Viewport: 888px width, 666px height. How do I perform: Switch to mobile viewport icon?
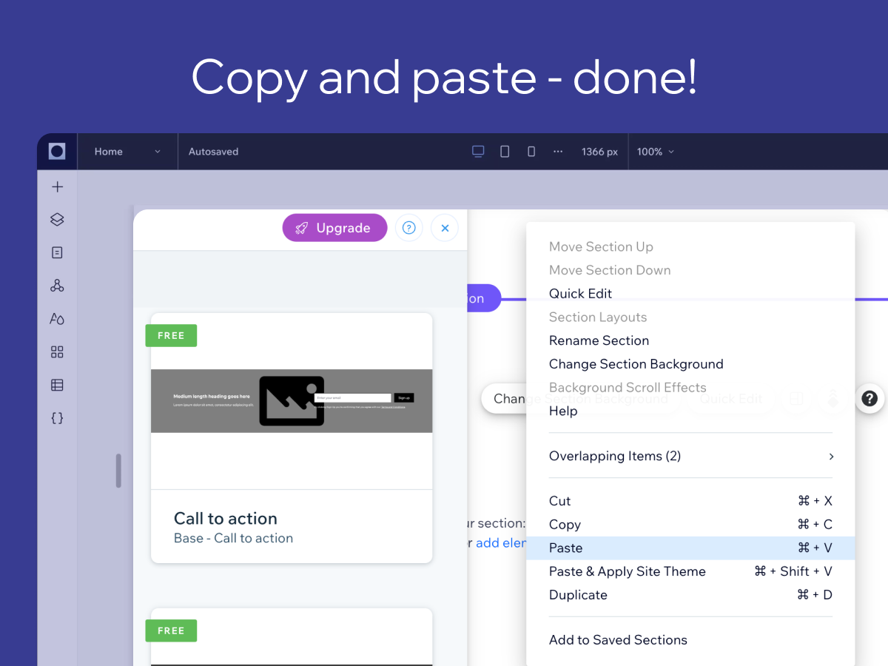pos(531,152)
